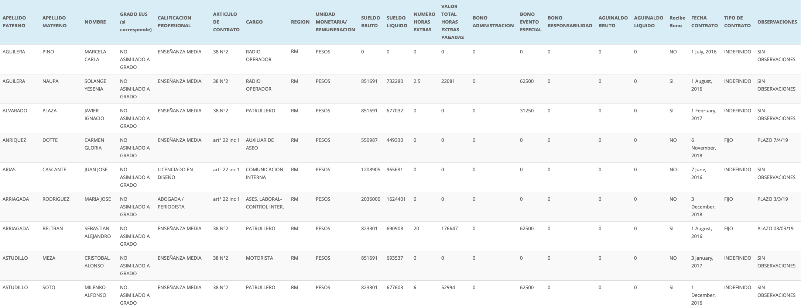
Task: Select gross salary 1208905
Action: (x=371, y=169)
